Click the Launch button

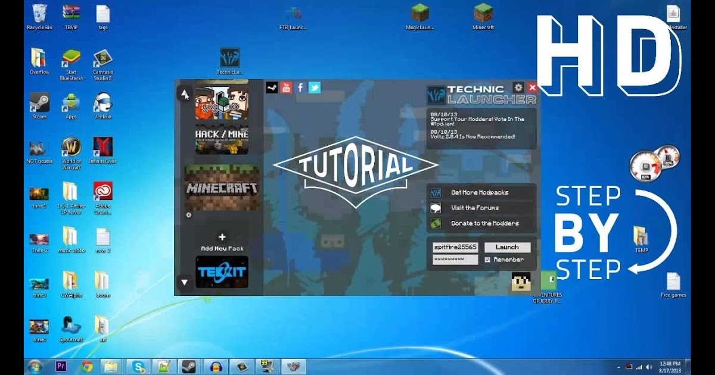pos(507,247)
